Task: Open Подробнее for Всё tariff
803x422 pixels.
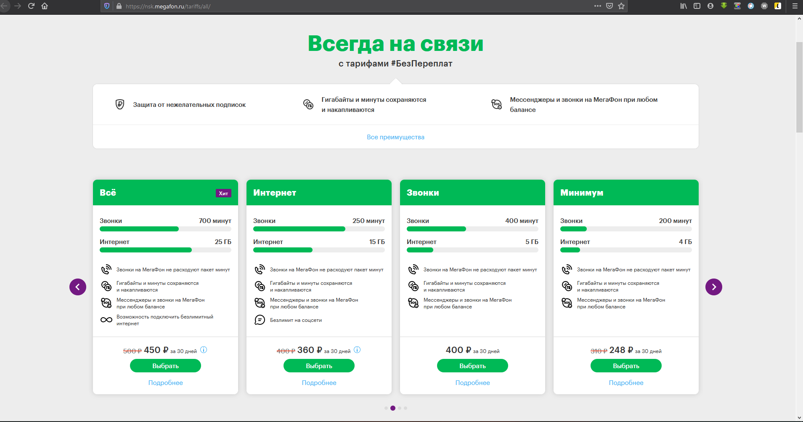Action: coord(165,383)
